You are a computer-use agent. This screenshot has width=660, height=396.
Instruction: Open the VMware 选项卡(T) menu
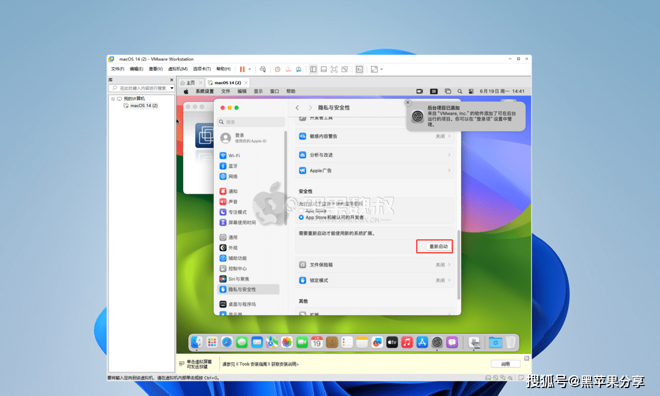coord(202,69)
